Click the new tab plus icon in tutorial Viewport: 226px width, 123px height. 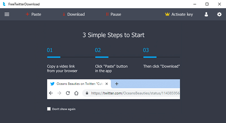(117, 84)
